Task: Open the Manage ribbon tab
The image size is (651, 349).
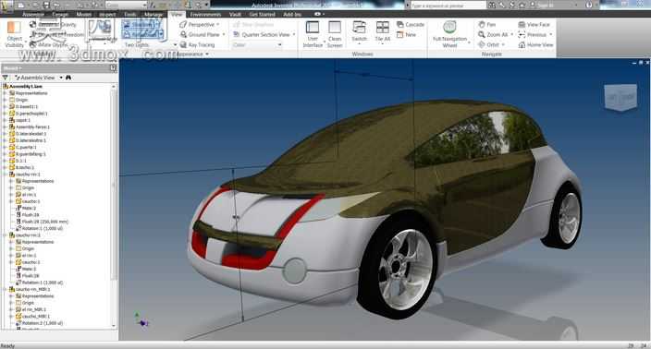Action: (154, 14)
